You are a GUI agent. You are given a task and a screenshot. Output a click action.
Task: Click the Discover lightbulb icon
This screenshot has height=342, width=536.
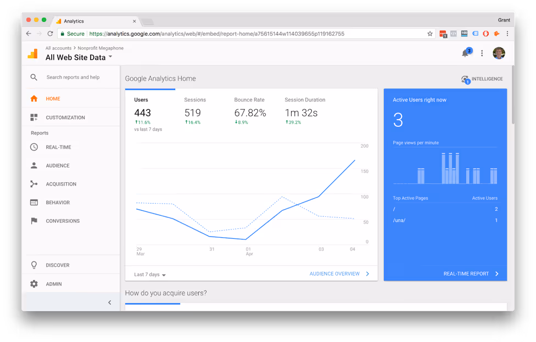tap(34, 265)
